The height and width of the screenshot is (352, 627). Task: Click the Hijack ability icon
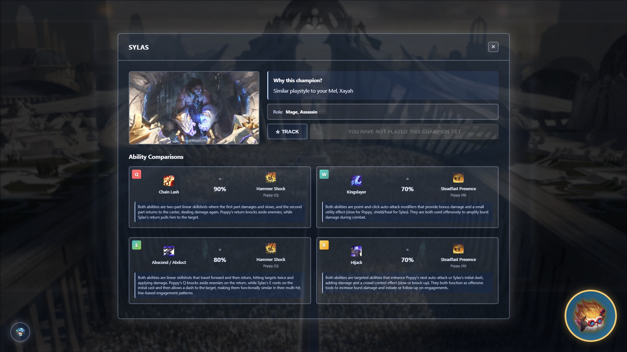(356, 251)
